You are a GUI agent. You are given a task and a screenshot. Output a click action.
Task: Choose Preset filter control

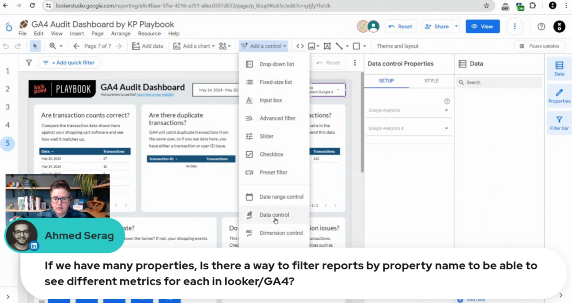coord(274,173)
